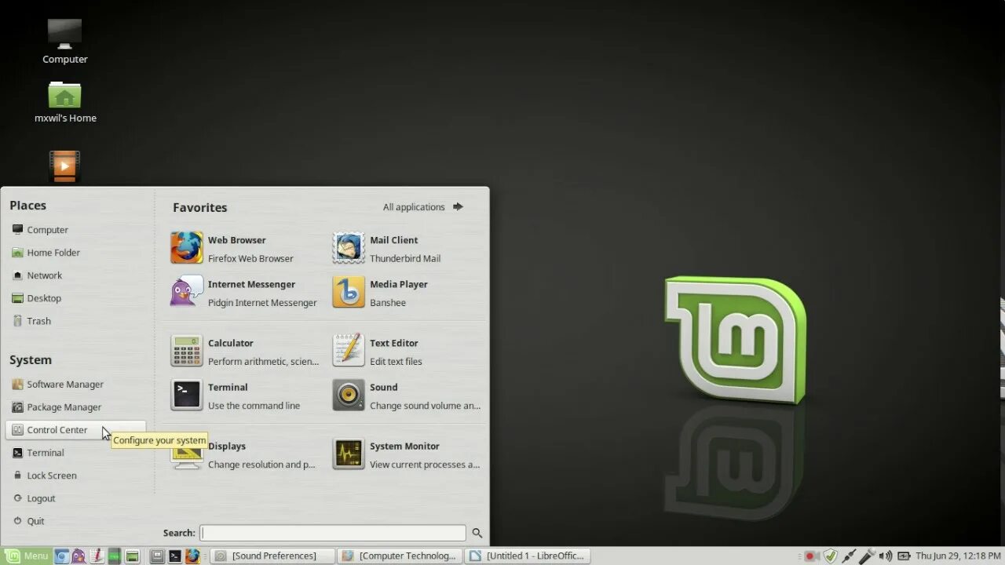1005x565 pixels.
Task: Open the Calculator favorite
Action: click(x=245, y=352)
